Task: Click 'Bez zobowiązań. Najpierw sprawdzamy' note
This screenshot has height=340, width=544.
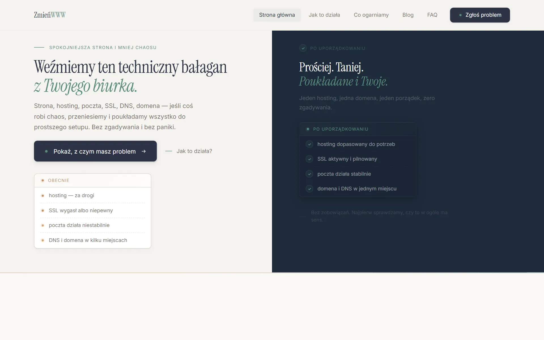Action: [x=379, y=216]
